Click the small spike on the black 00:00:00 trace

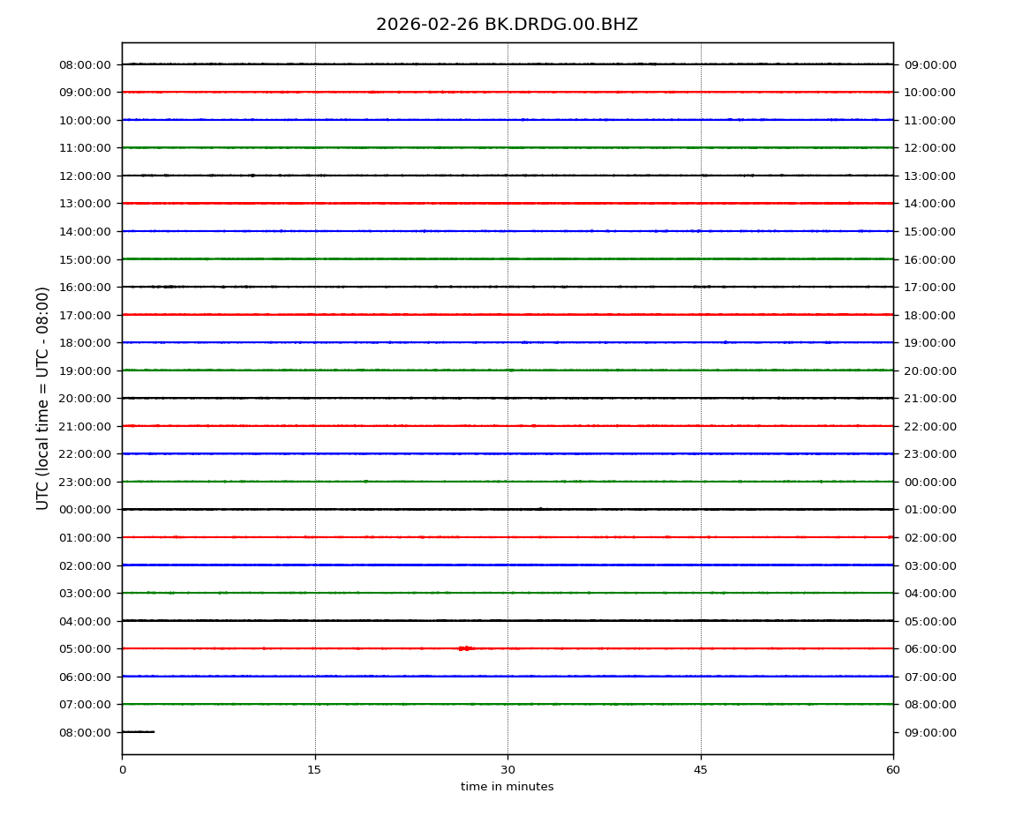click(540, 508)
